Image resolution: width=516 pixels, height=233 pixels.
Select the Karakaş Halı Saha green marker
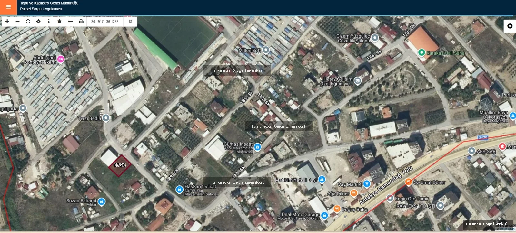coord(422,52)
